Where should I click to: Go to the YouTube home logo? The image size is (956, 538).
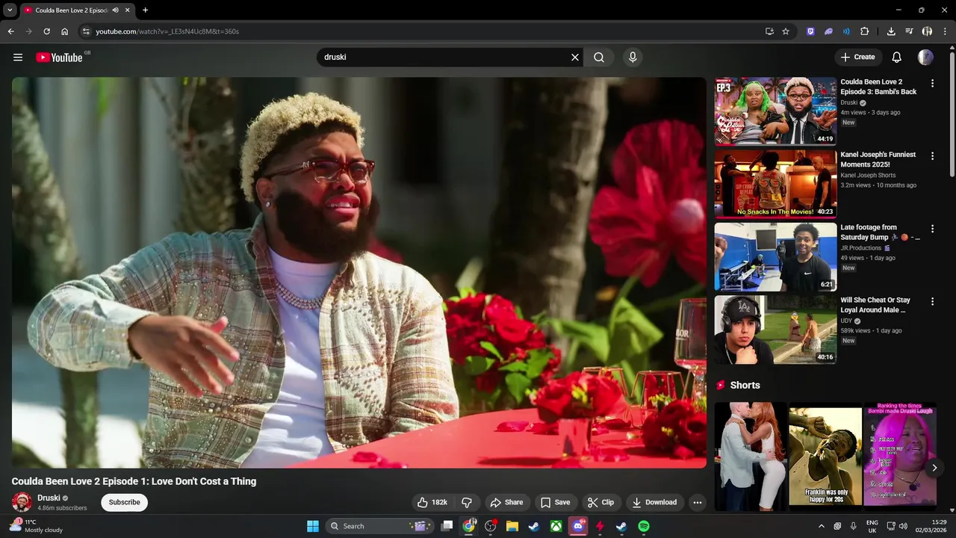click(x=59, y=58)
